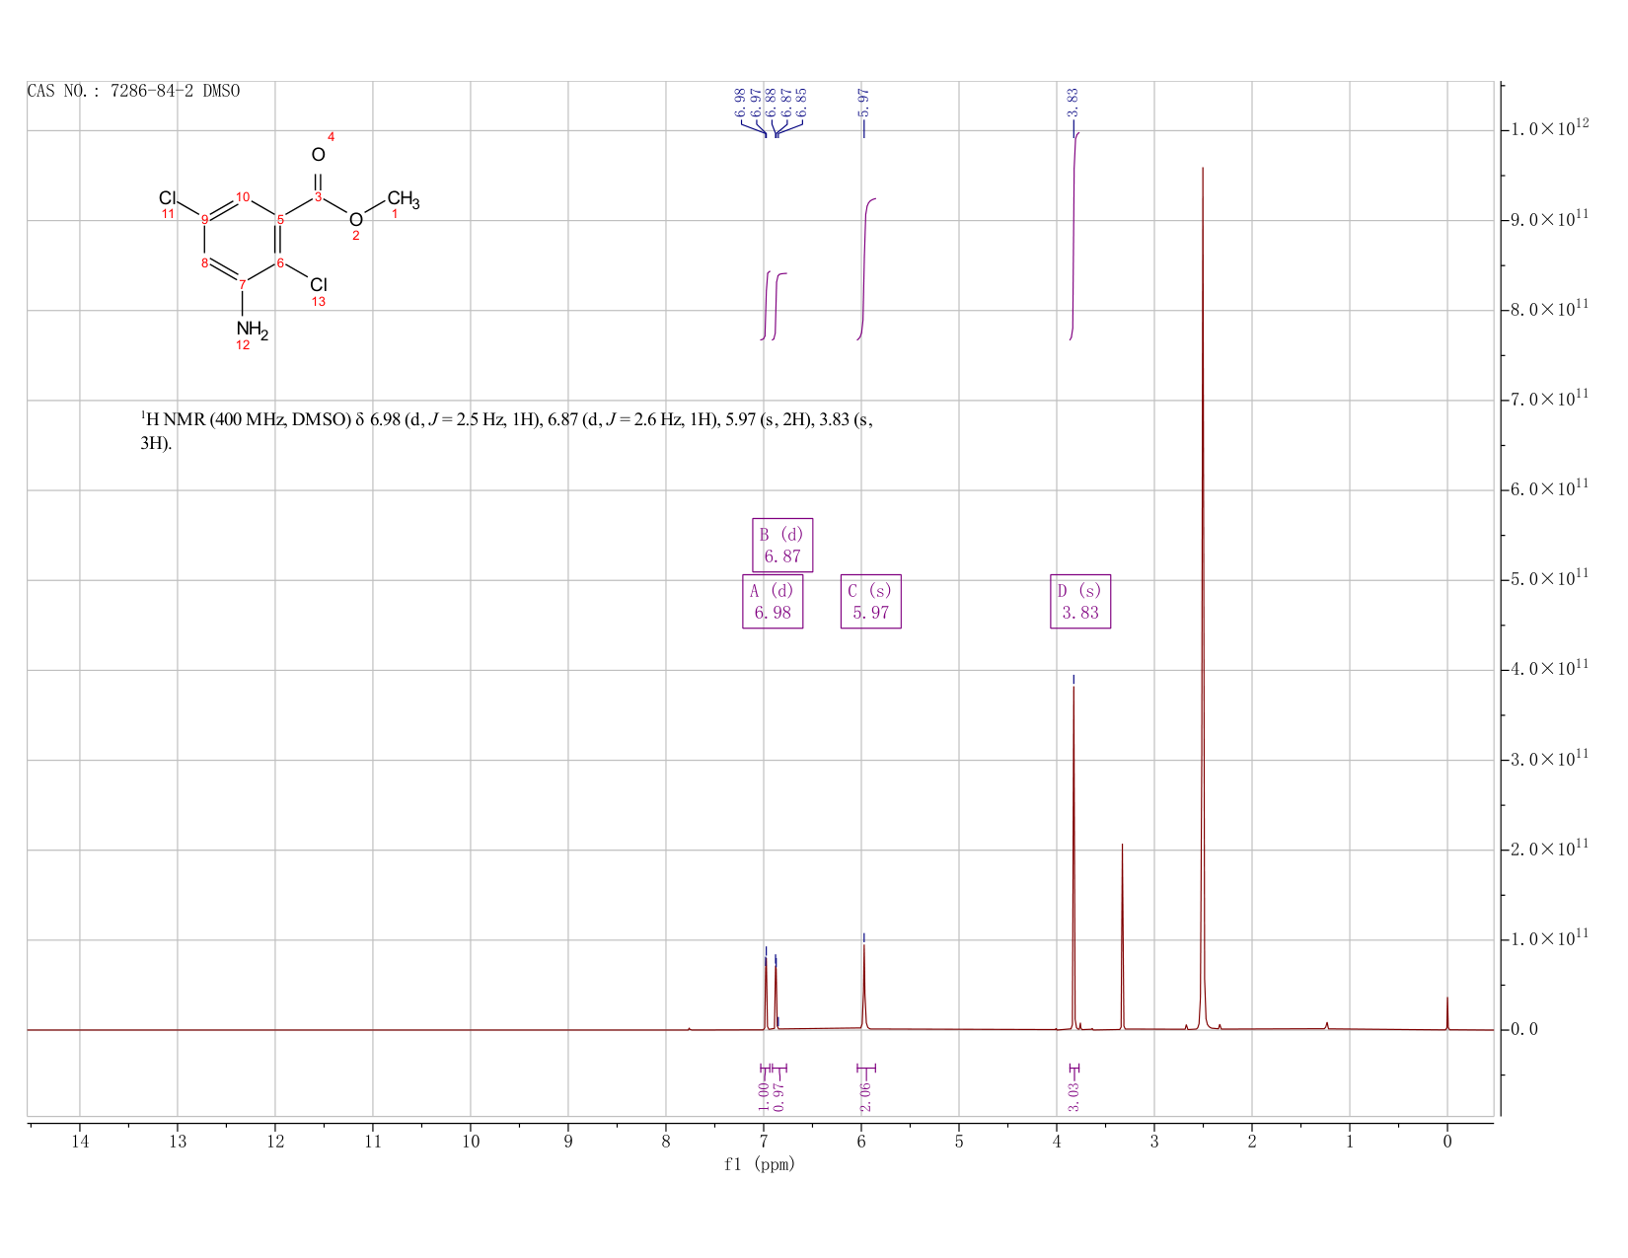Click the methyl singlet peak at 3.83 ppm
This screenshot has width=1628, height=1258.
point(1073,858)
